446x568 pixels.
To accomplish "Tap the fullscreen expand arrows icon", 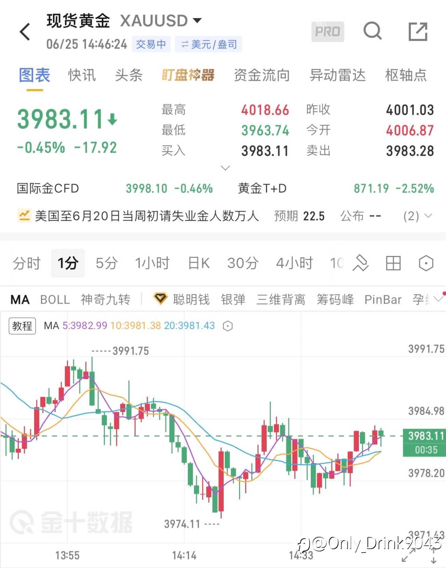I will point(408,555).
